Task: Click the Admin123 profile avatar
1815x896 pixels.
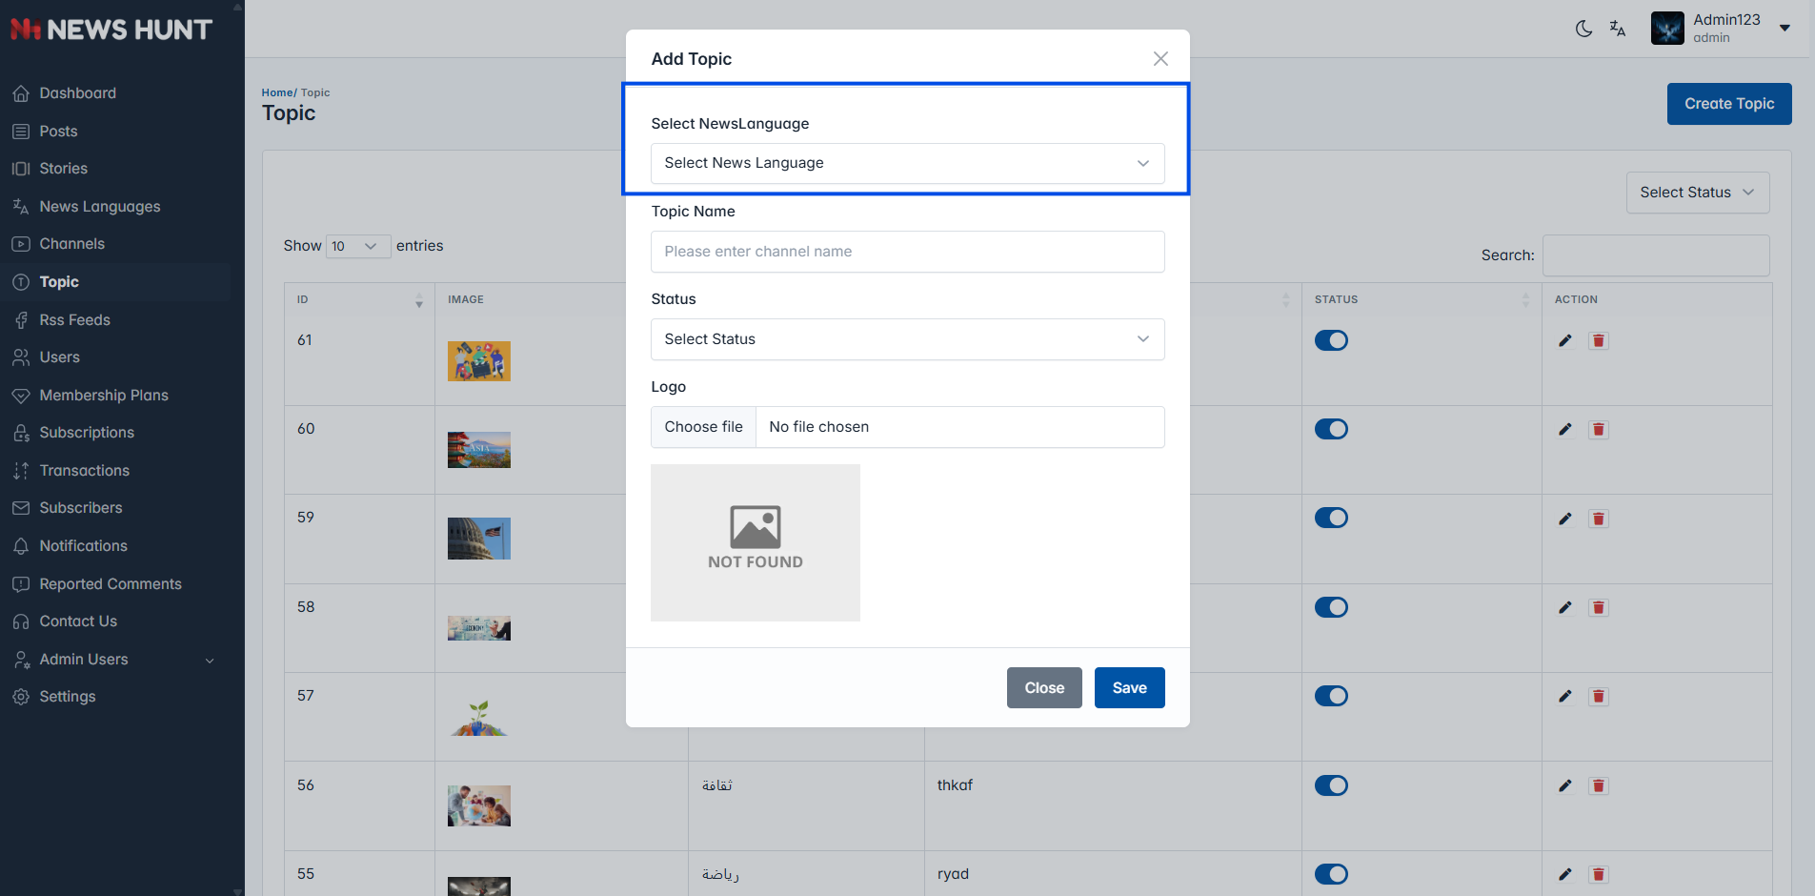Action: click(1667, 29)
